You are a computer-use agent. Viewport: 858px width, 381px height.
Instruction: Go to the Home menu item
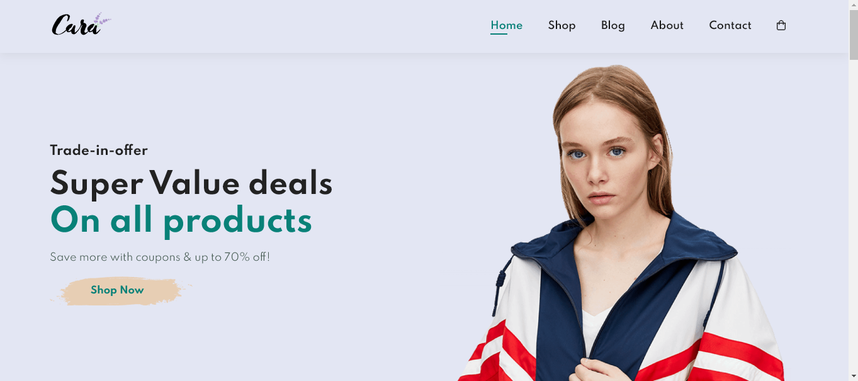(507, 25)
